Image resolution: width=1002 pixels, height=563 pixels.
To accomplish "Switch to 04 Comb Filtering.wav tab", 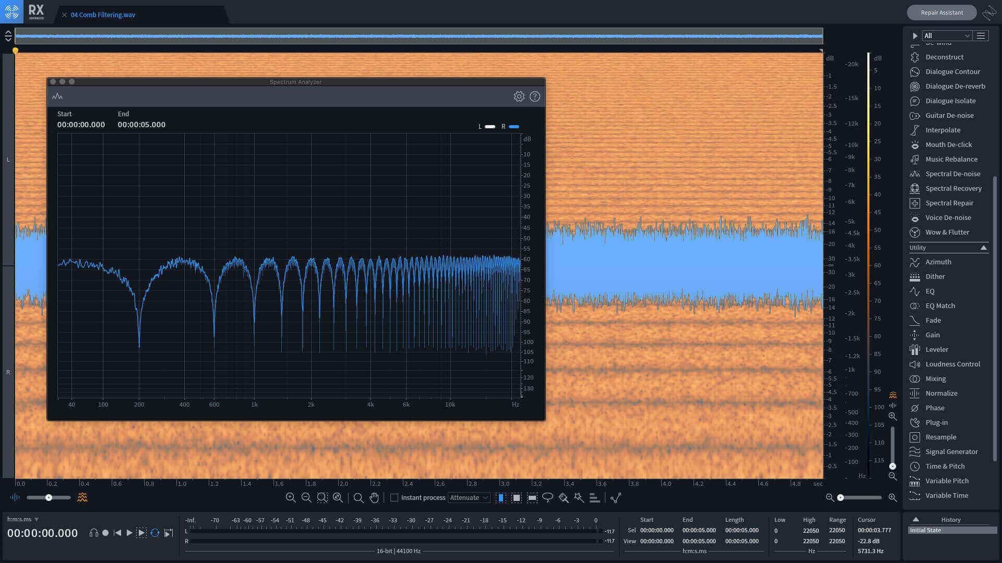I will (x=103, y=15).
